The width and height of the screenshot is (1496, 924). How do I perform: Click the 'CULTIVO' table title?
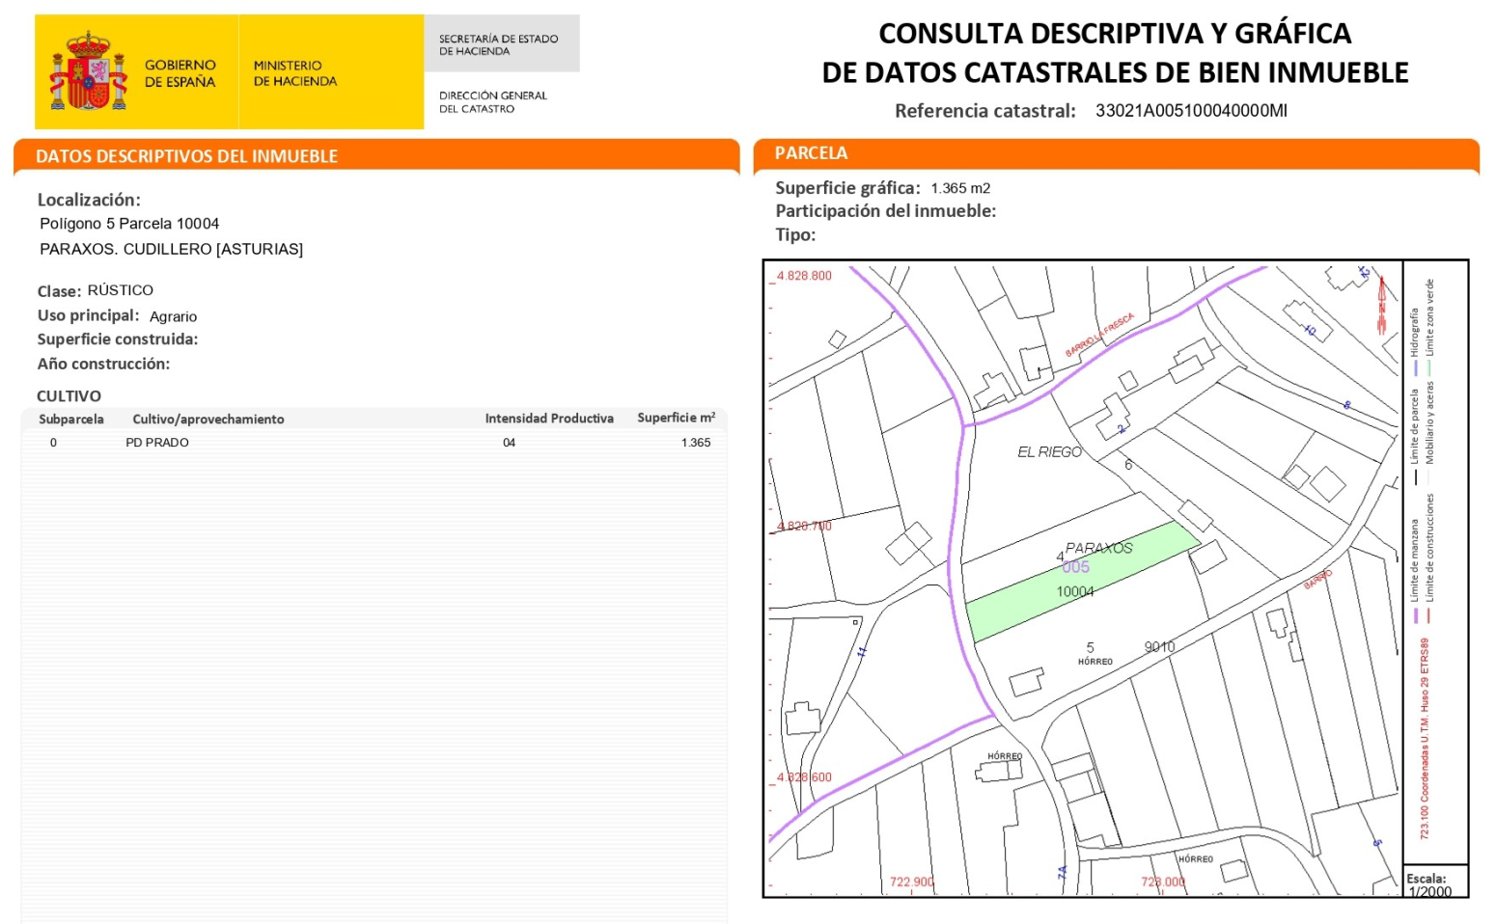[69, 396]
